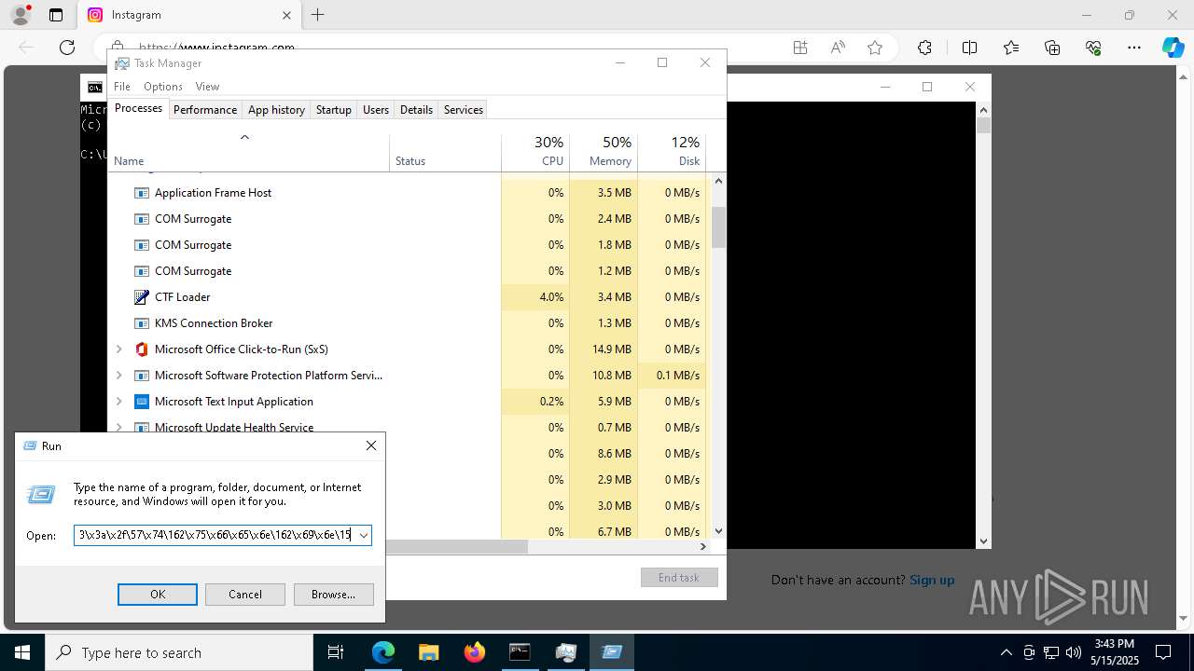1194x671 pixels.
Task: Open the Edge Collections panel
Action: [x=1052, y=48]
